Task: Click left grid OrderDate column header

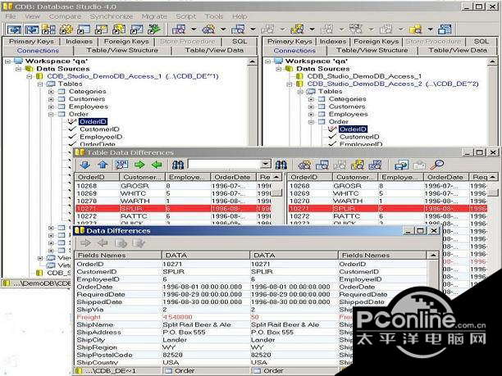Action: 233,177
